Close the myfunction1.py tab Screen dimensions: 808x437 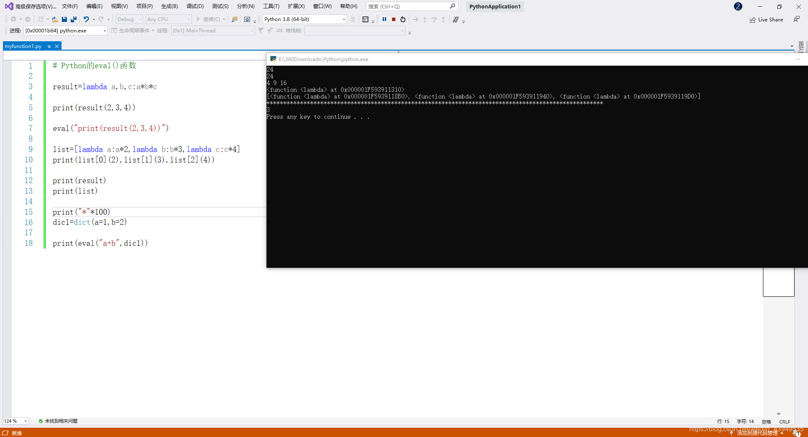(57, 46)
